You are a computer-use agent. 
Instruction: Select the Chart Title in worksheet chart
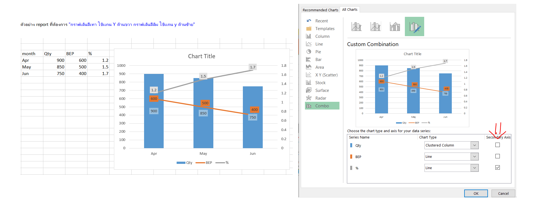pos(201,56)
